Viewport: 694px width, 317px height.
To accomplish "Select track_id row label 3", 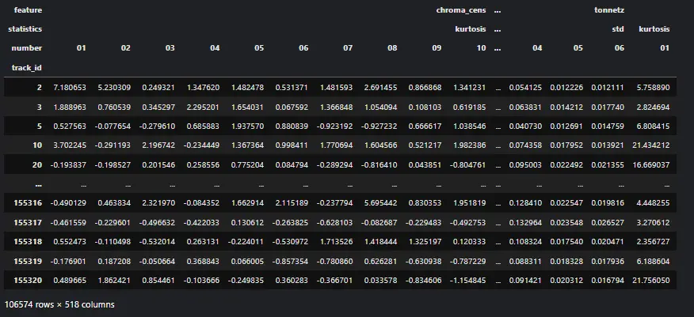I will 40,107.
